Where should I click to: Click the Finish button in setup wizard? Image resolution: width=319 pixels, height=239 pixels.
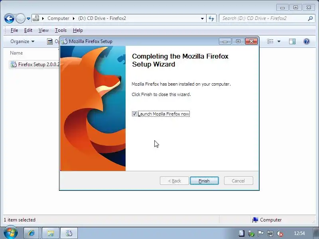pos(204,181)
